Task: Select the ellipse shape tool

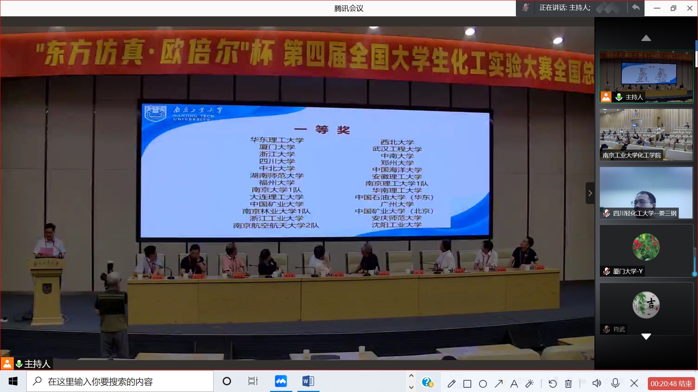Action: 483,384
